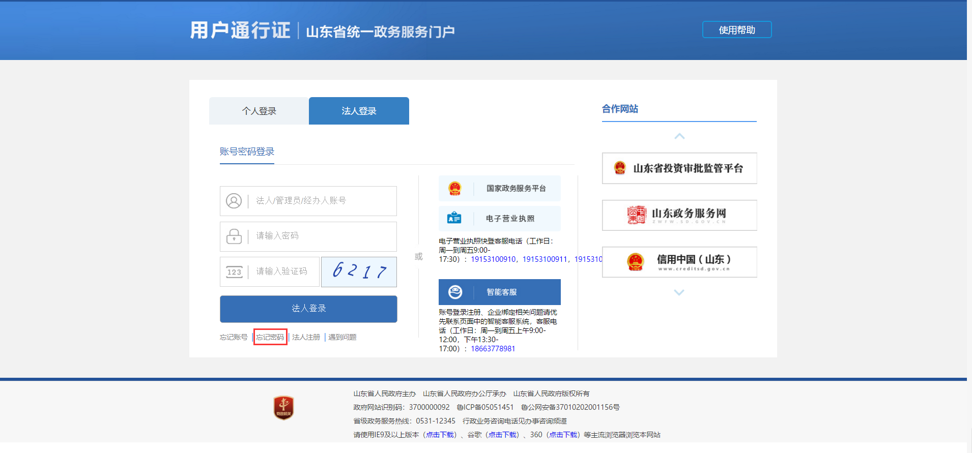Select the 法人登录 tab

pyautogui.click(x=359, y=111)
